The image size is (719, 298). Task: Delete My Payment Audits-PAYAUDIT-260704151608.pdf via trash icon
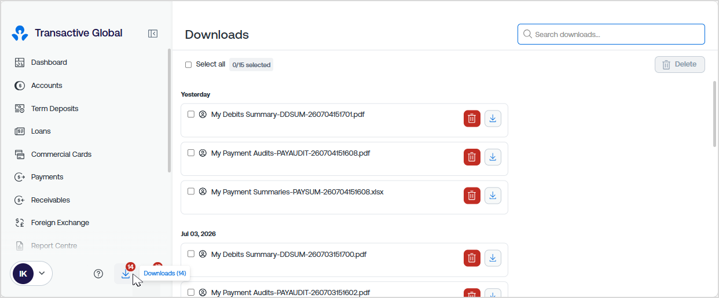tap(472, 157)
